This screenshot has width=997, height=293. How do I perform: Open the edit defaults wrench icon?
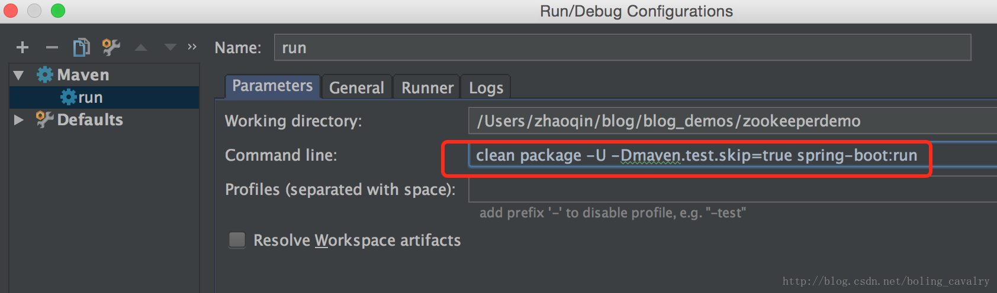tap(111, 47)
